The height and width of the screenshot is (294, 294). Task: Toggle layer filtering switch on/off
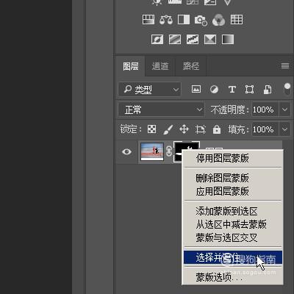coord(287,89)
